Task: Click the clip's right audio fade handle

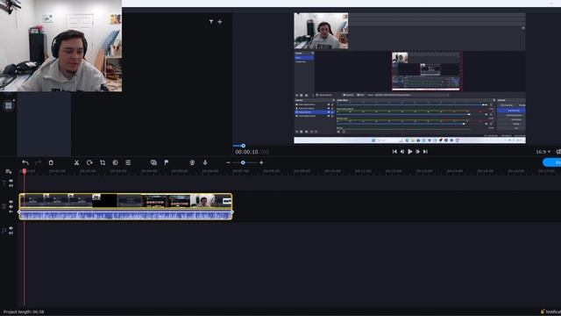Action: click(x=232, y=212)
